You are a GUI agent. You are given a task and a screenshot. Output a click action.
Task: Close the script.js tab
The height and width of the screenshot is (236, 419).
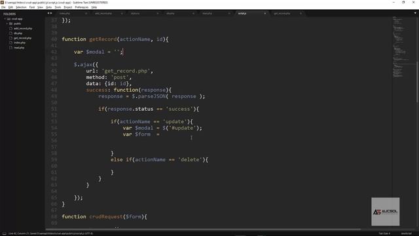click(264, 13)
